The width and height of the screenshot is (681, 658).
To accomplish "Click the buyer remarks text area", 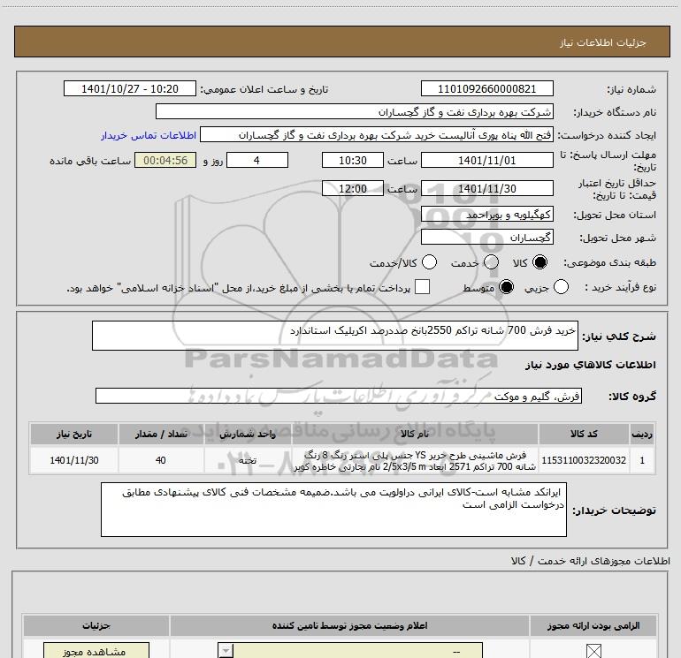I will 333,510.
